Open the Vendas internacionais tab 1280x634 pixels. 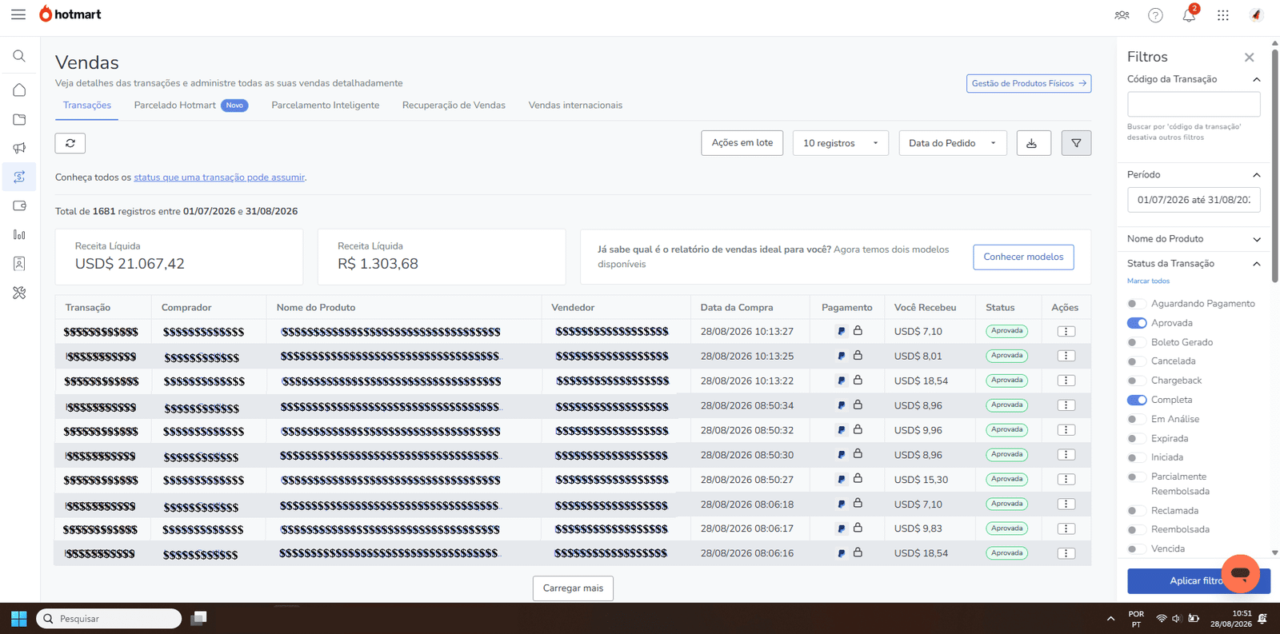click(x=575, y=106)
